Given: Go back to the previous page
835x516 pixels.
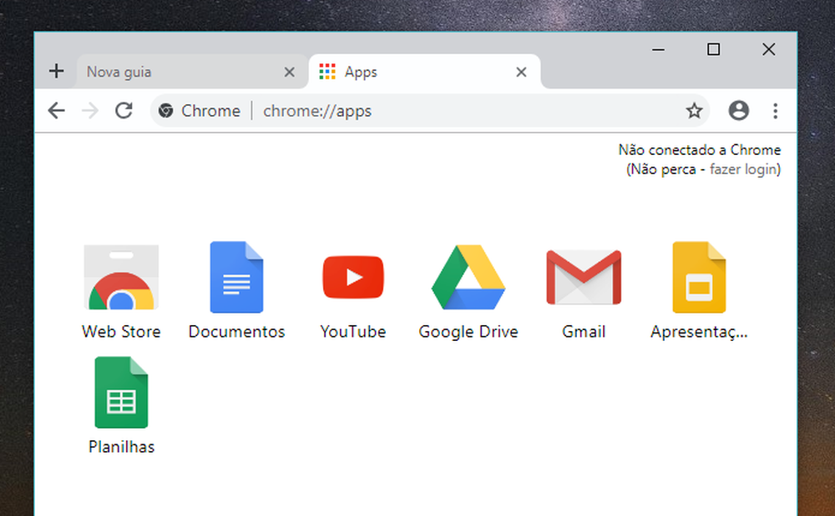Looking at the screenshot, I should [x=57, y=111].
